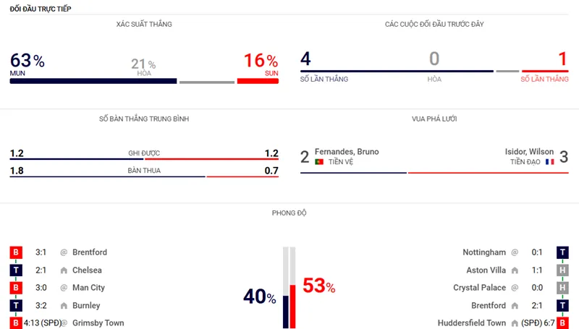The width and height of the screenshot is (579, 329).
Task: Click the gray H badge for Crystal Palace
Action: coord(562,288)
